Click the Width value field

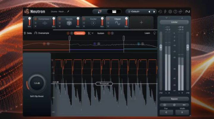tap(182, 112)
